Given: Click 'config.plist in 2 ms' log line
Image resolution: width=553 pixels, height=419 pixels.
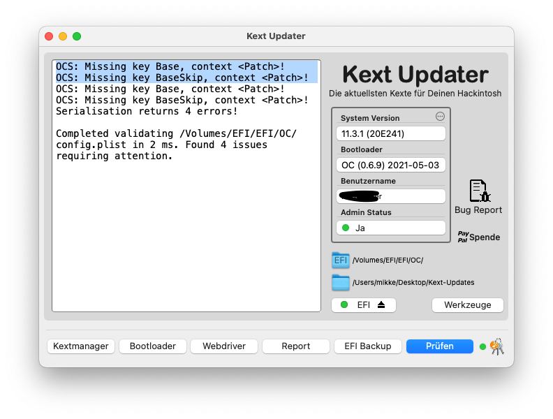Looking at the screenshot, I should (x=161, y=145).
